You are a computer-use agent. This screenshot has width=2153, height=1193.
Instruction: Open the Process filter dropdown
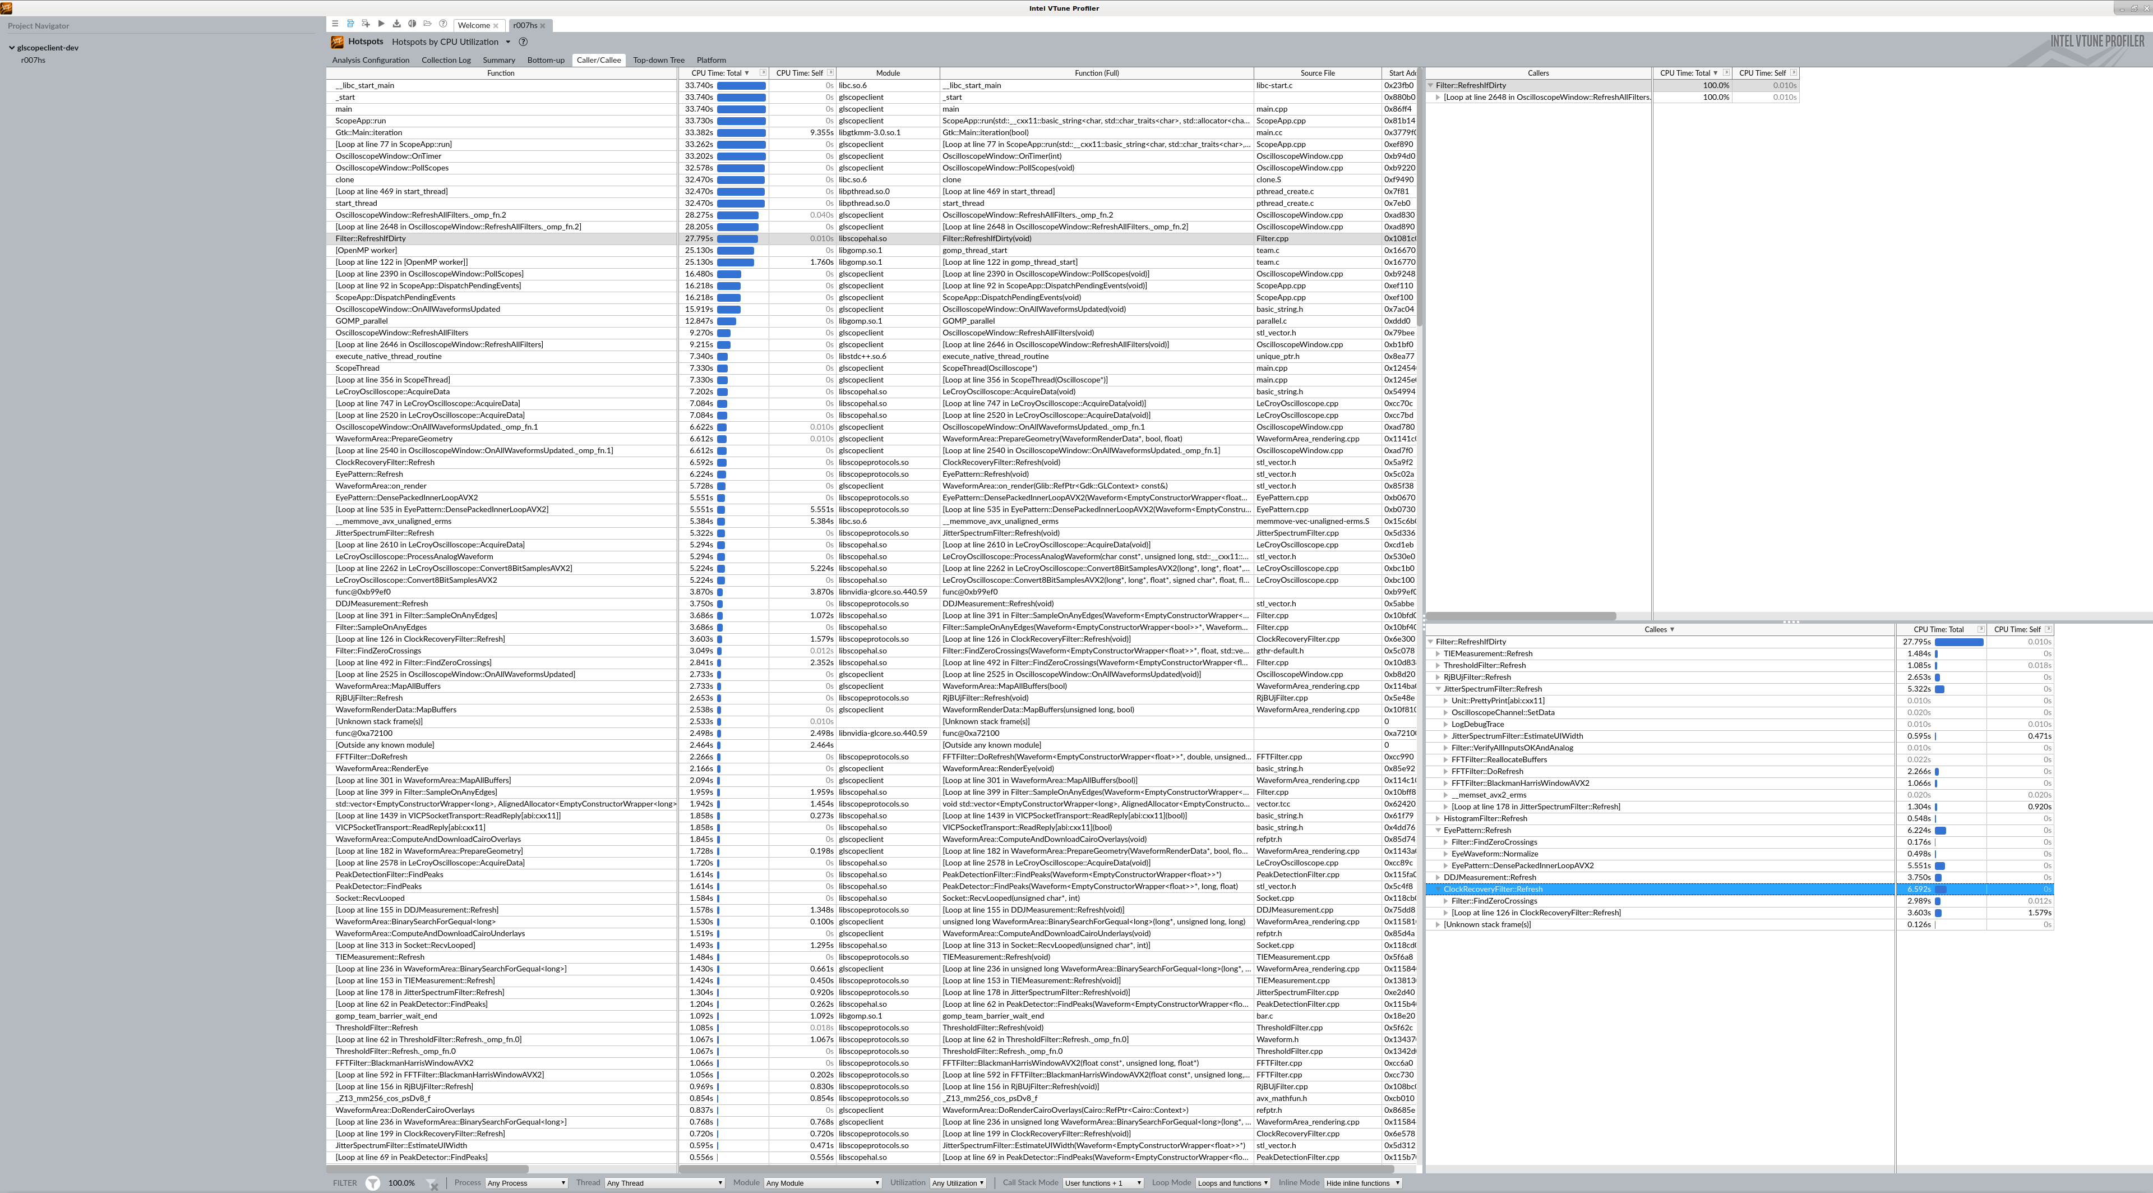tap(526, 1183)
